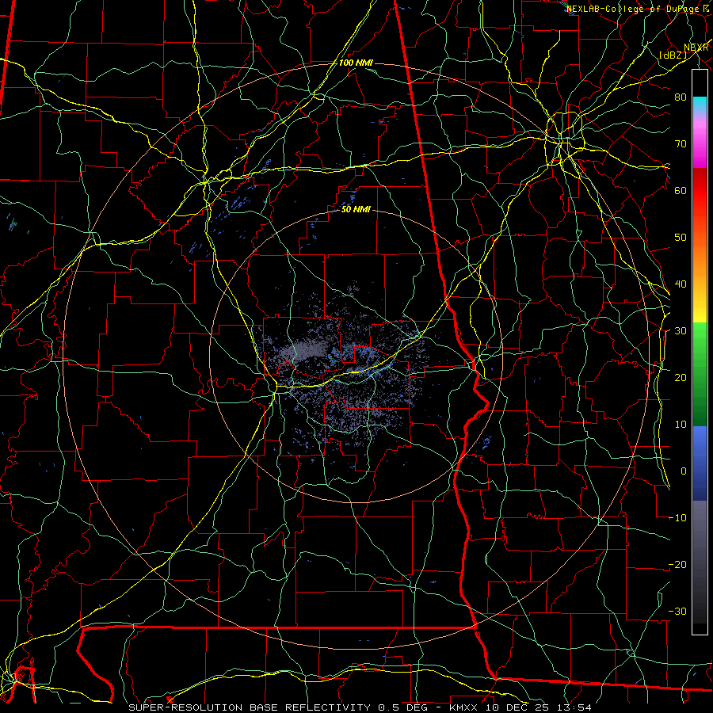The width and height of the screenshot is (713, 713).
Task: Click the 0 dBZ scale value
Action: (x=683, y=471)
